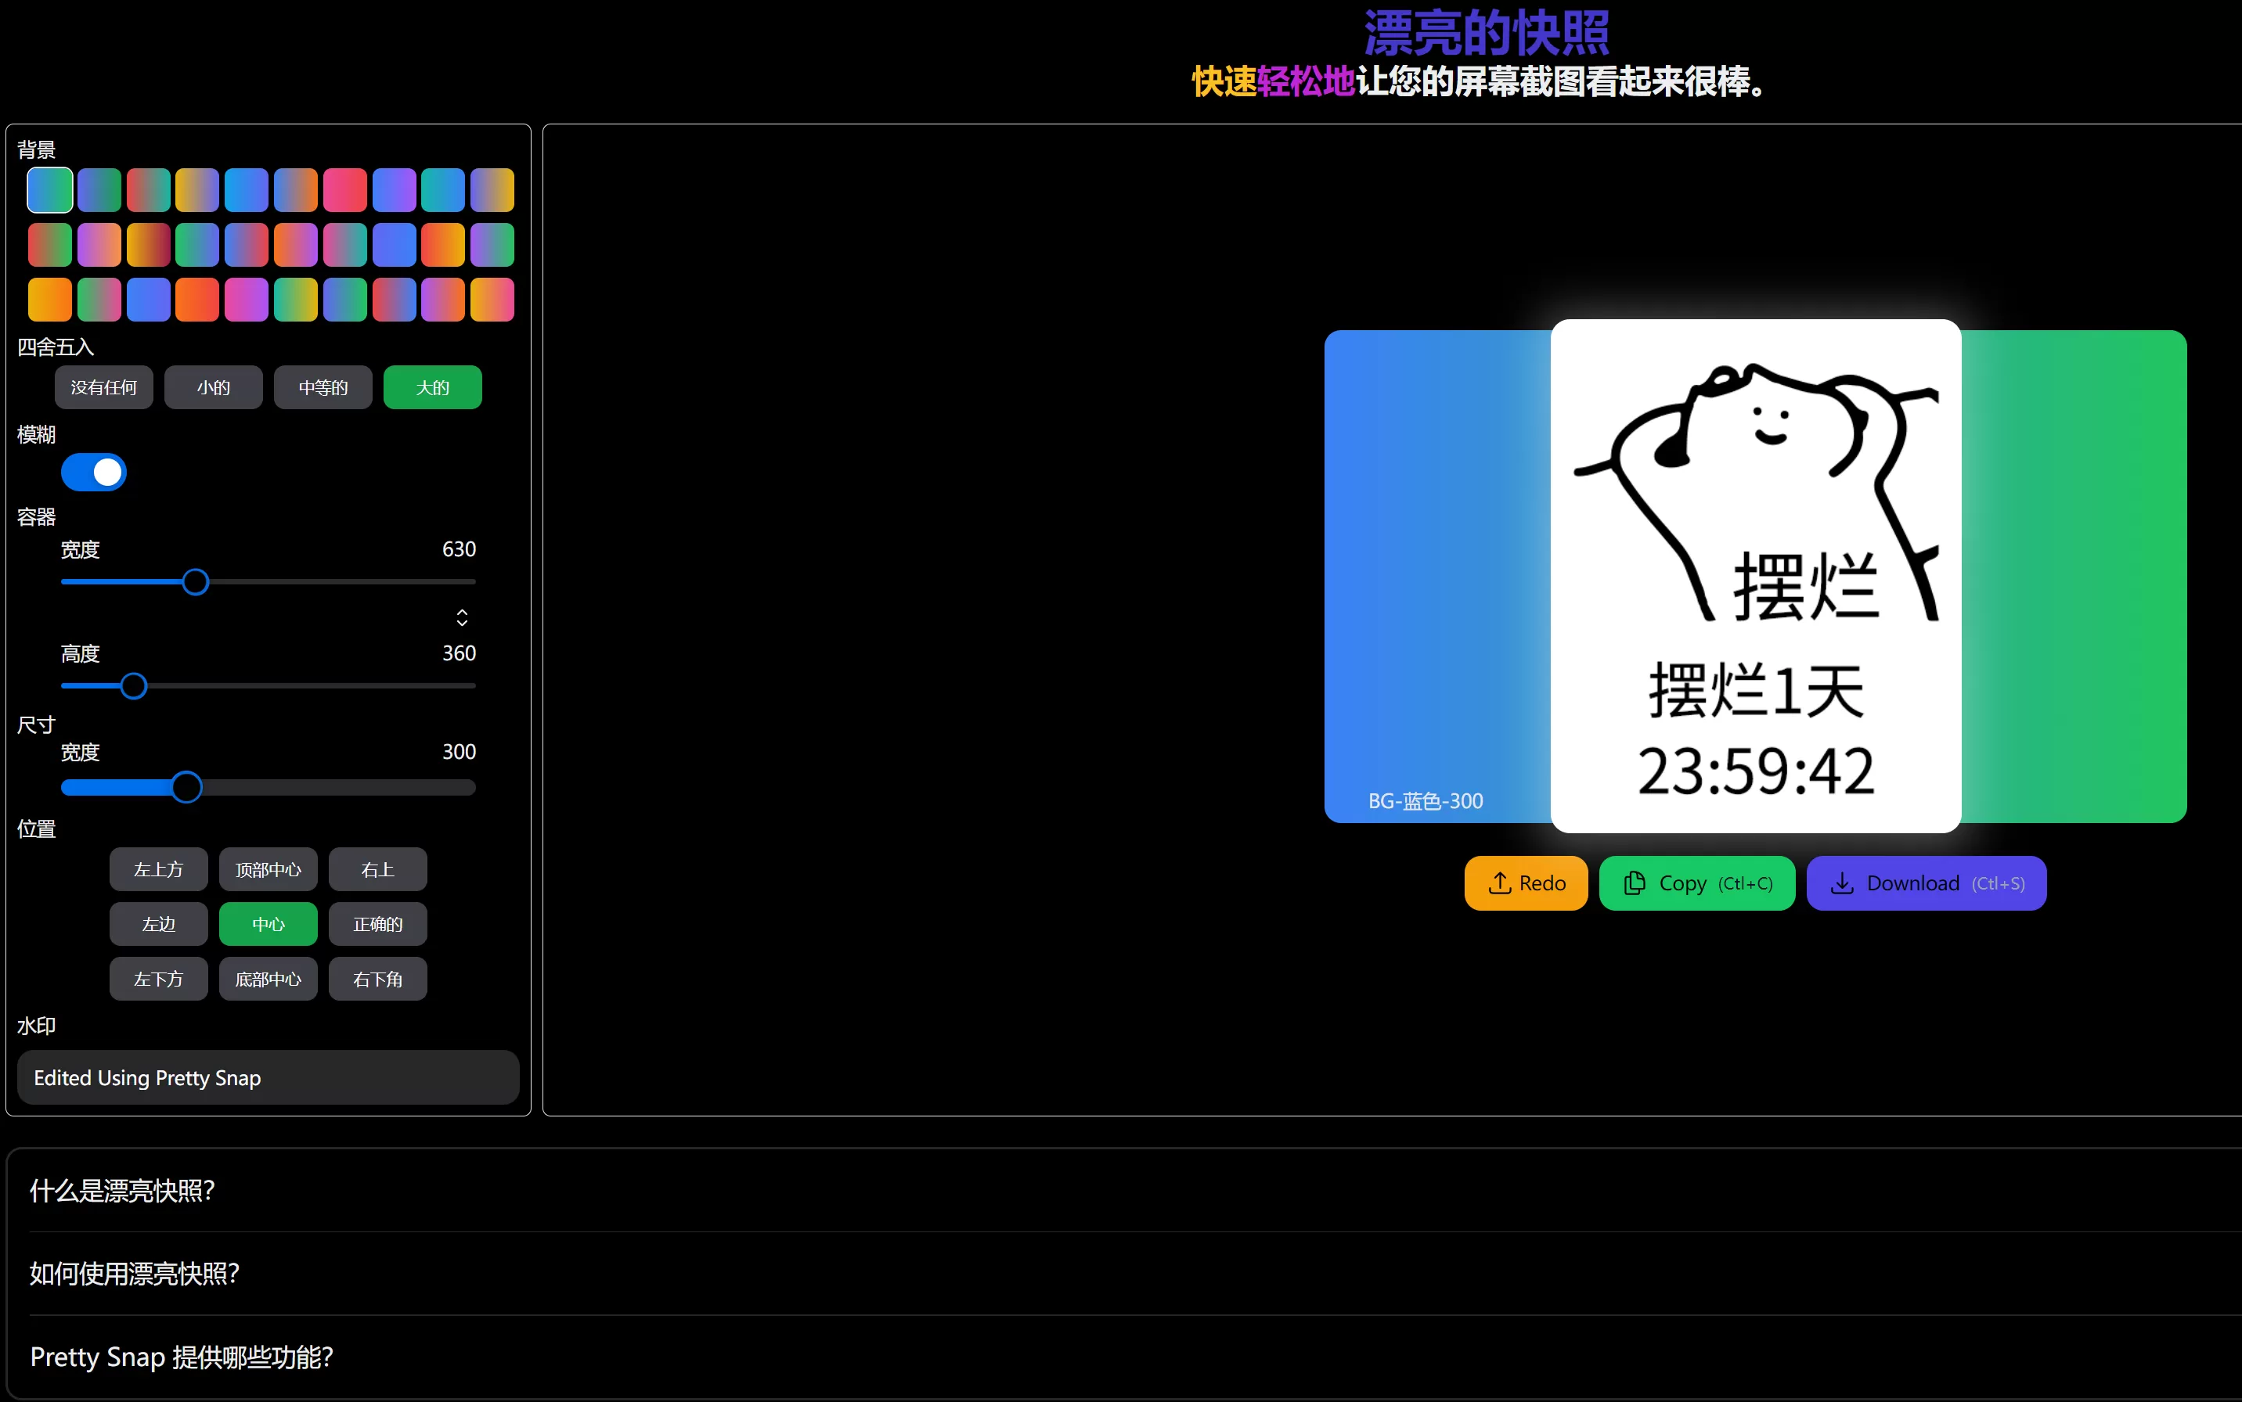This screenshot has width=2242, height=1402.
Task: Click the Redo button with upload icon
Action: [1525, 883]
